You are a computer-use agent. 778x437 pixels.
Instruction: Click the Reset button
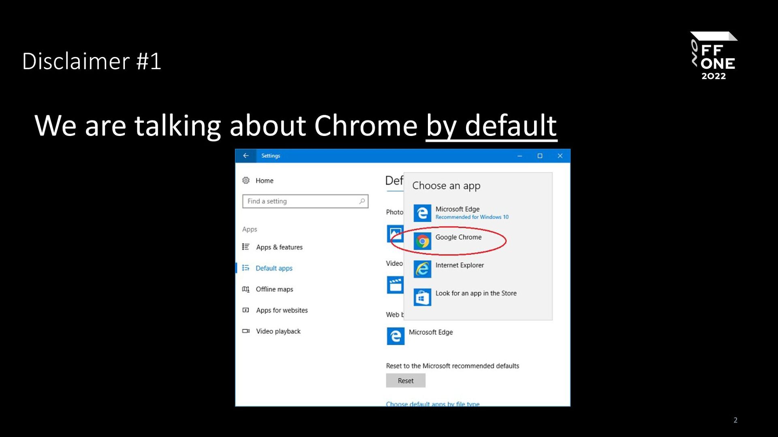[406, 380]
